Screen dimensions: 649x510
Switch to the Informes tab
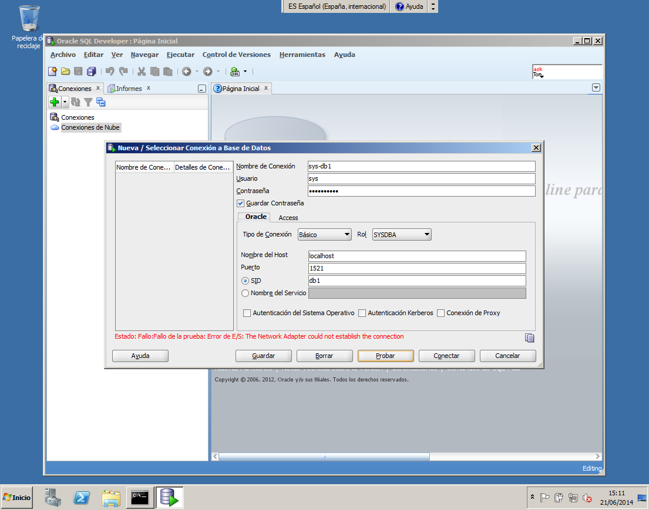click(x=129, y=89)
